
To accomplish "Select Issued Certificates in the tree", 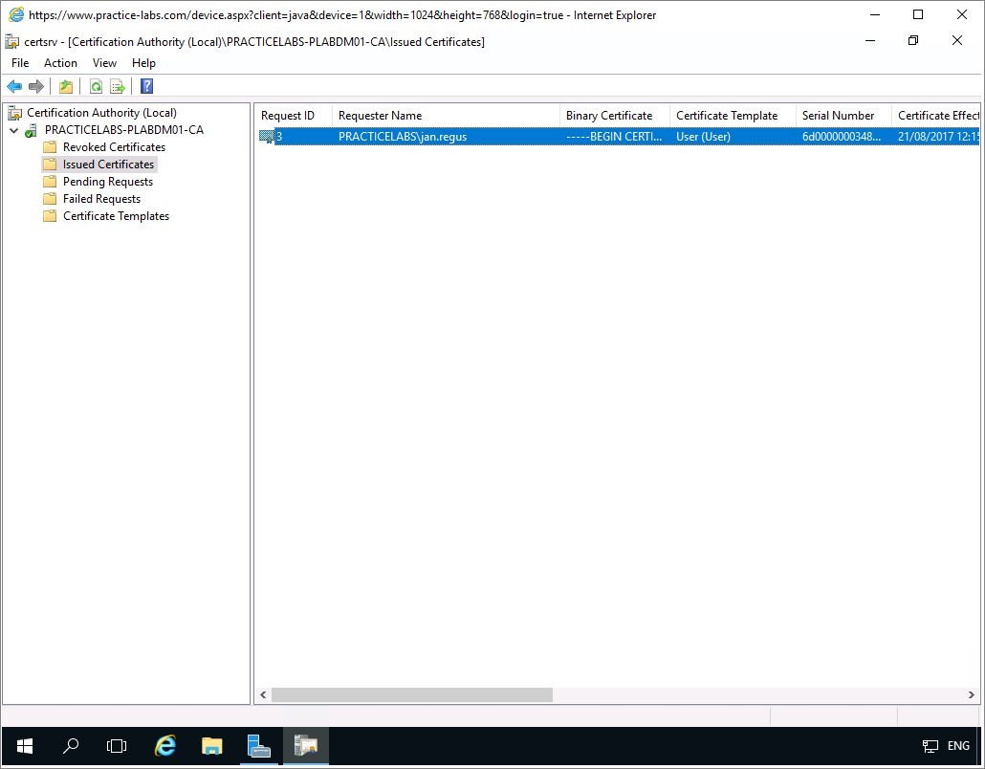I will tap(108, 165).
